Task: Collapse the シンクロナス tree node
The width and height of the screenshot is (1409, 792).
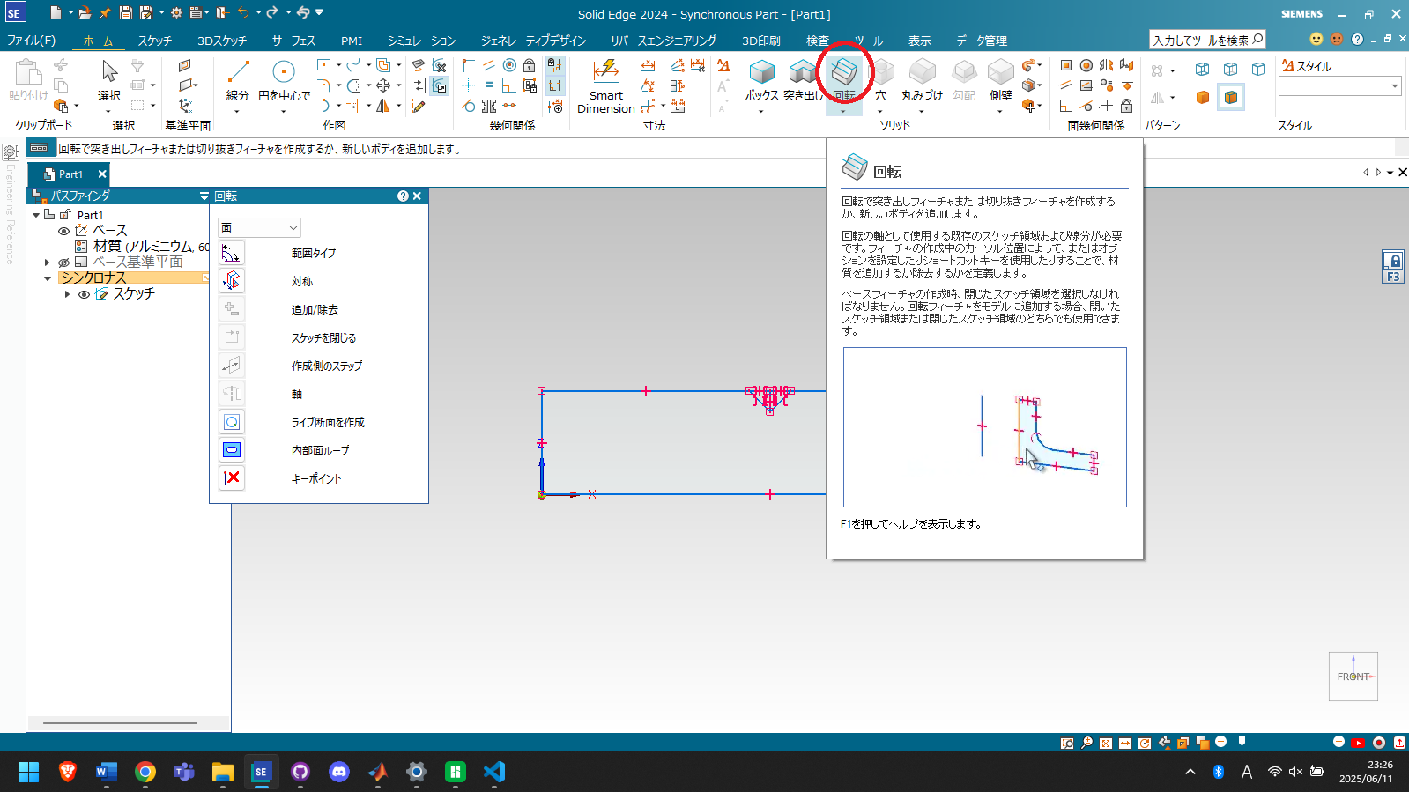Action: [x=48, y=278]
